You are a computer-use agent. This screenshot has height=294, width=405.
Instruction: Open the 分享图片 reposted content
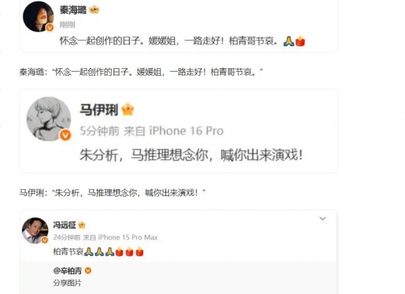click(x=67, y=283)
